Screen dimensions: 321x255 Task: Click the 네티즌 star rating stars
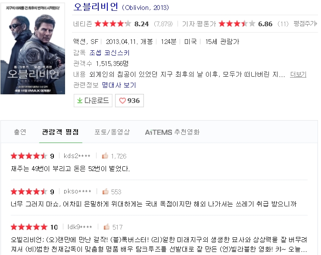(113, 24)
